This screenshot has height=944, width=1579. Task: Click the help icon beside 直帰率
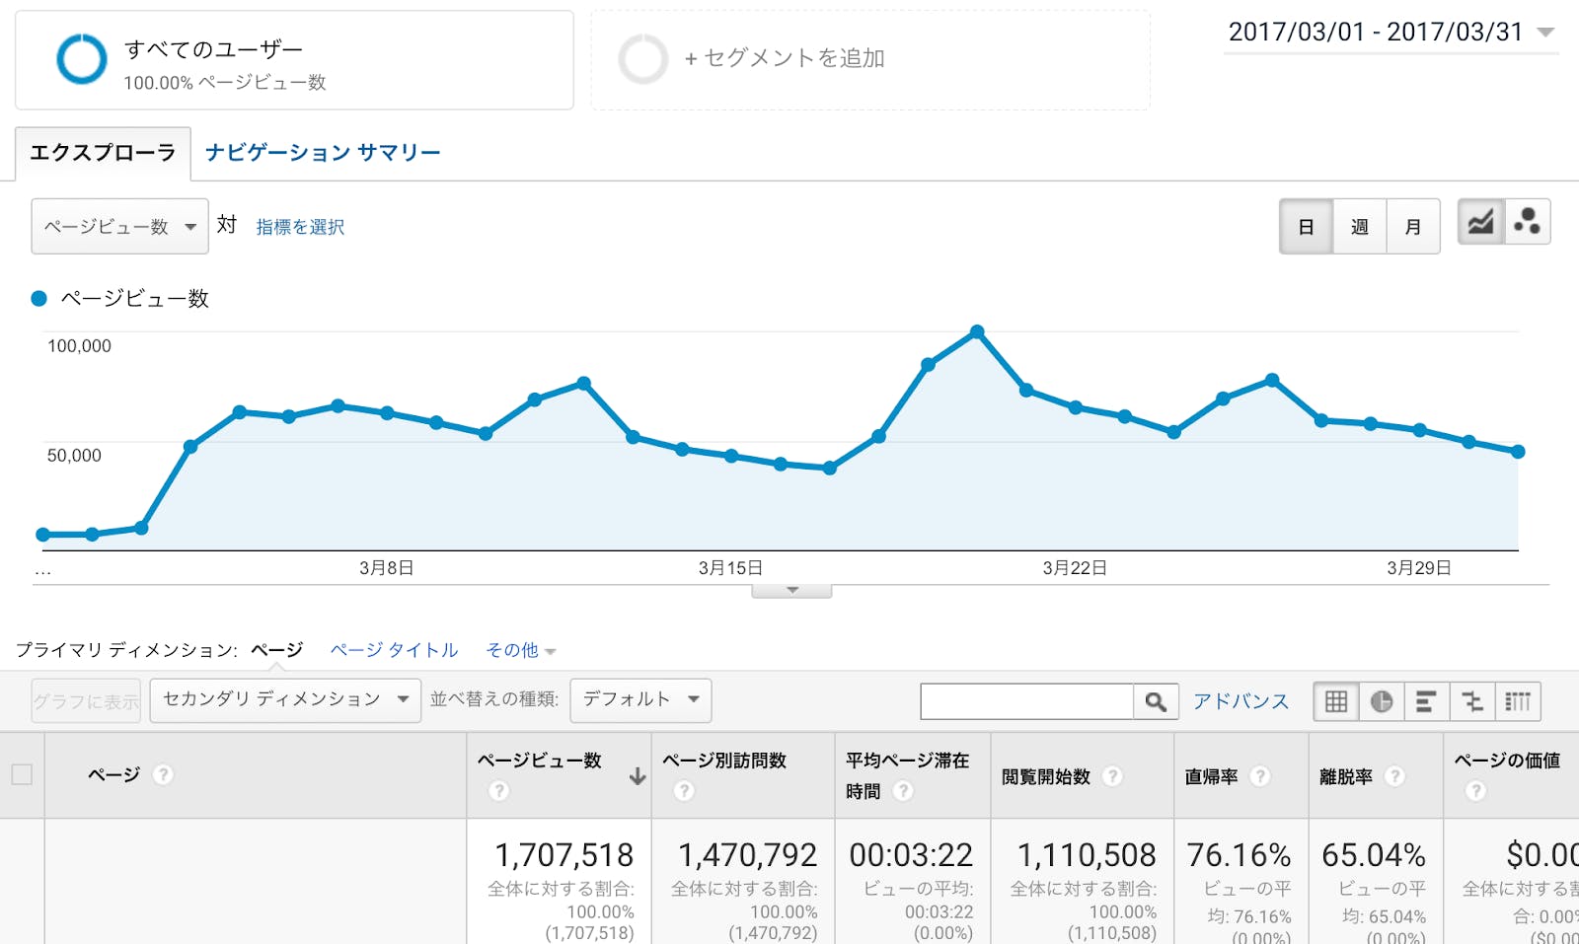click(1260, 776)
